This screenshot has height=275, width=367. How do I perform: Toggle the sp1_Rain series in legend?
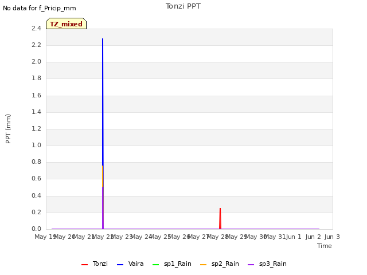click(172, 264)
